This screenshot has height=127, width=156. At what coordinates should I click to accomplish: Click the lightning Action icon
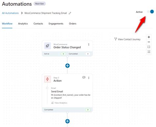47,79
